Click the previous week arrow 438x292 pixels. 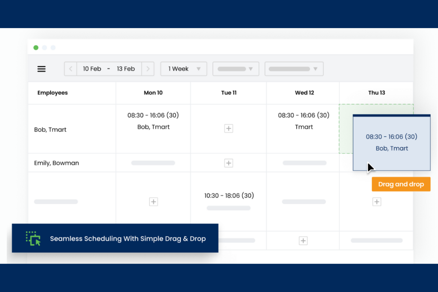(x=71, y=69)
